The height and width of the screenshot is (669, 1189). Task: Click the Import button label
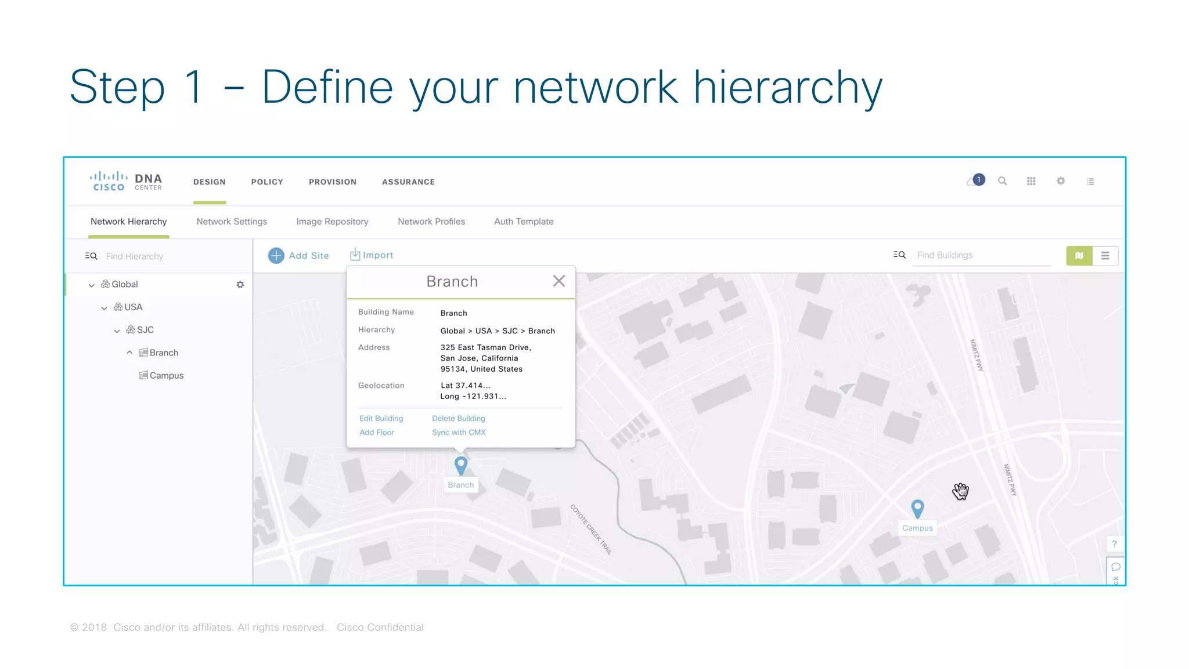(378, 255)
